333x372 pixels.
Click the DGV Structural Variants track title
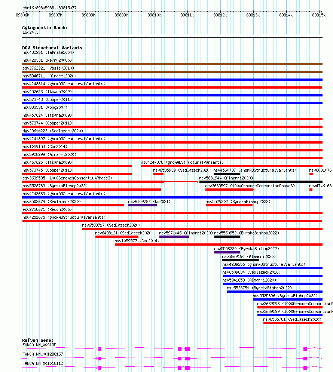52,47
